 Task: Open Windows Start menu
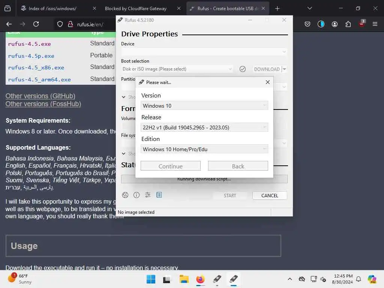pyautogui.click(x=151, y=279)
